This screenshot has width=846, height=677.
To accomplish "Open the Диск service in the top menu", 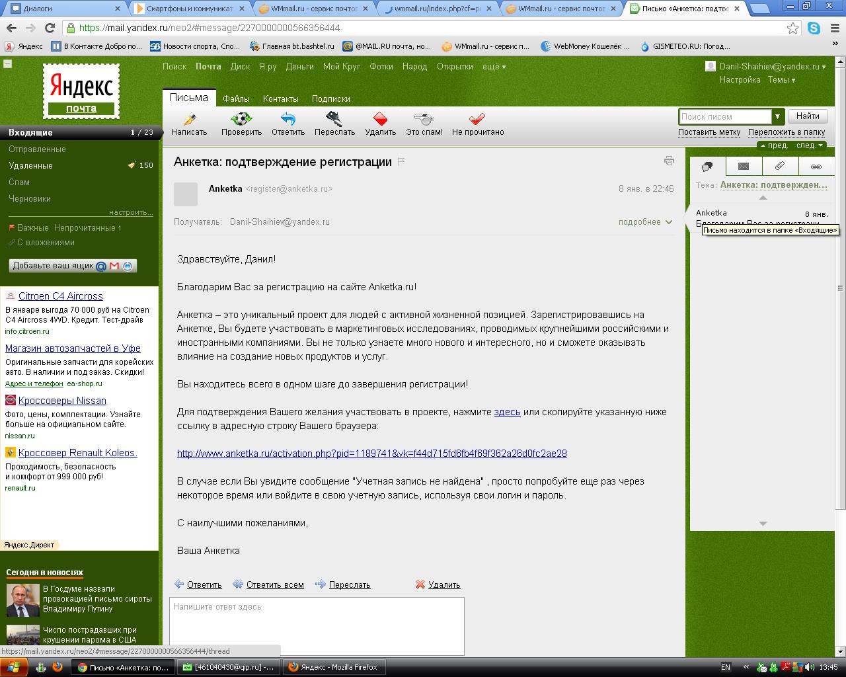I will (240, 66).
